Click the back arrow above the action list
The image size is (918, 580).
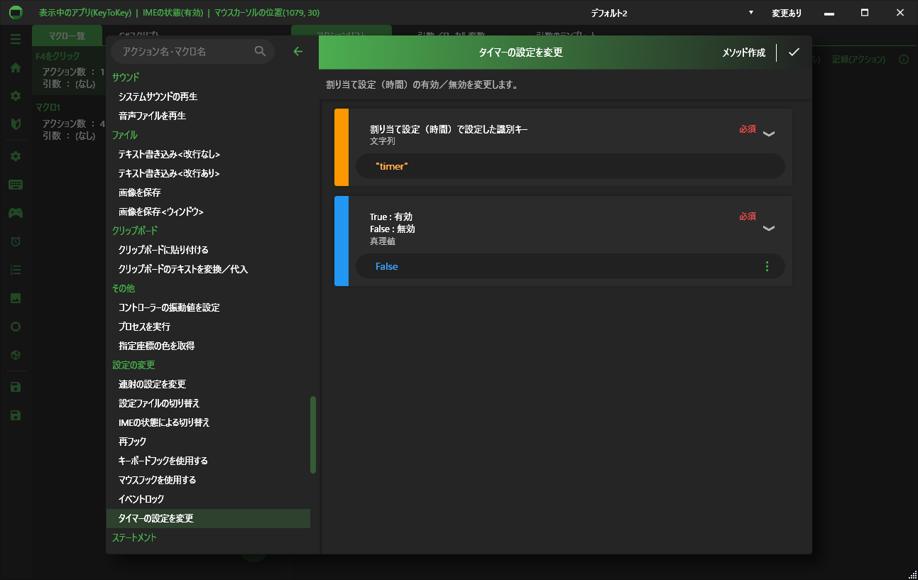point(297,51)
